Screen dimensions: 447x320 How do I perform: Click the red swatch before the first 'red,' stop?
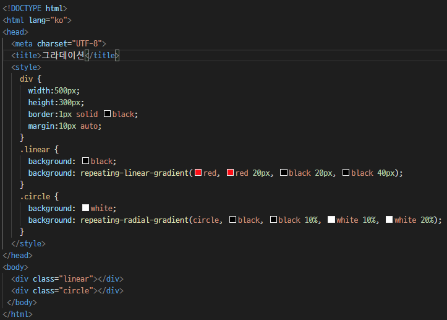click(x=198, y=173)
